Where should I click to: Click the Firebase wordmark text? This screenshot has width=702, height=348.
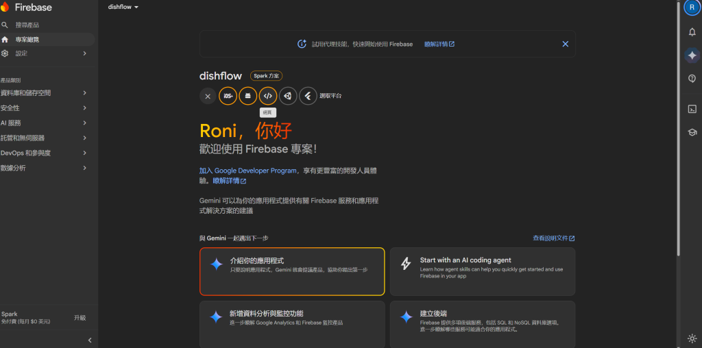pos(34,7)
